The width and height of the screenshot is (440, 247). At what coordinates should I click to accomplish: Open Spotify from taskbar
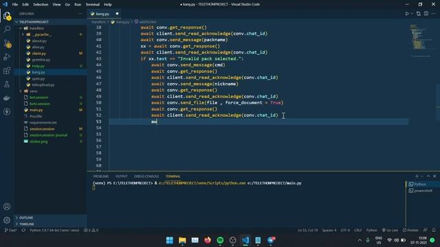pos(220,240)
